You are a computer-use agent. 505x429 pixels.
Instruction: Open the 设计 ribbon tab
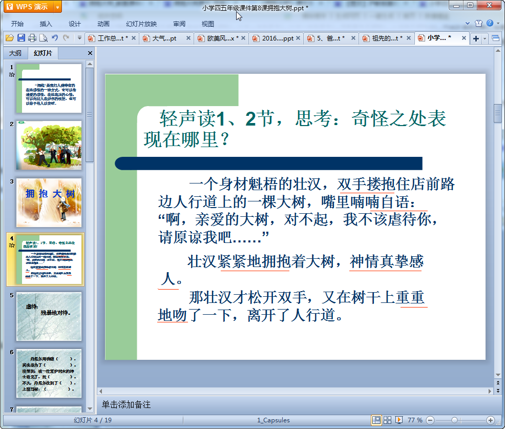[74, 24]
